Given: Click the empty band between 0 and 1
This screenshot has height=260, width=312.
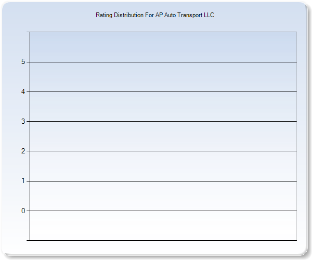Looking at the screenshot, I should click(x=163, y=196).
